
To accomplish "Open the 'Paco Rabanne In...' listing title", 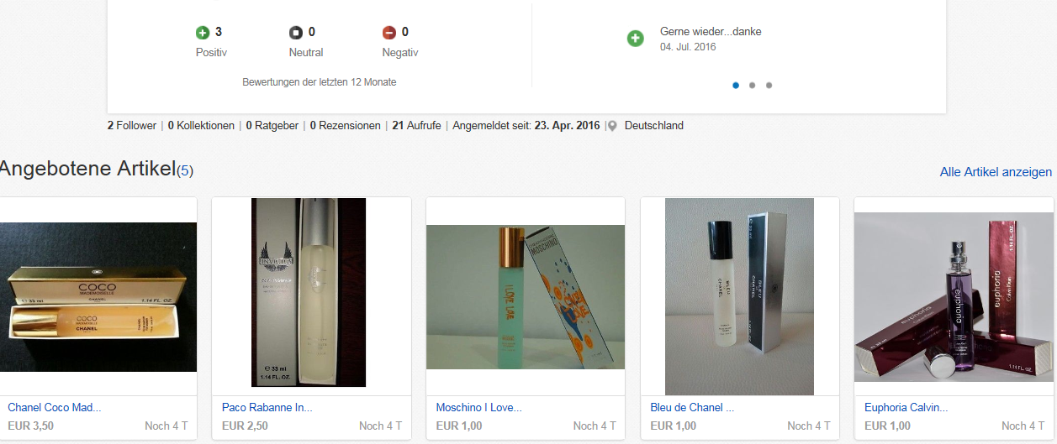I will point(267,407).
